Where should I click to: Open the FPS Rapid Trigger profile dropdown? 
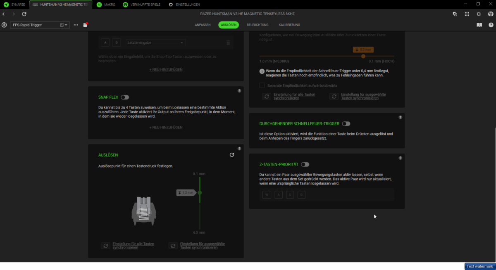click(x=40, y=25)
